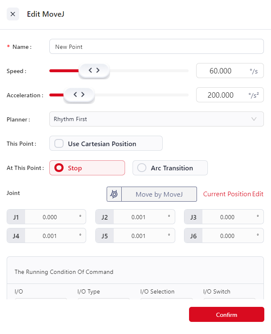This screenshot has height=334, width=271.
Task: Click the J5 joint angle field
Action: click(139, 236)
